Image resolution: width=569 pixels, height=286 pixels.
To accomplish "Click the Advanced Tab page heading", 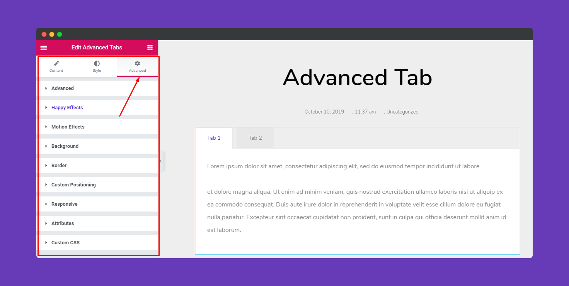I will coord(358,77).
